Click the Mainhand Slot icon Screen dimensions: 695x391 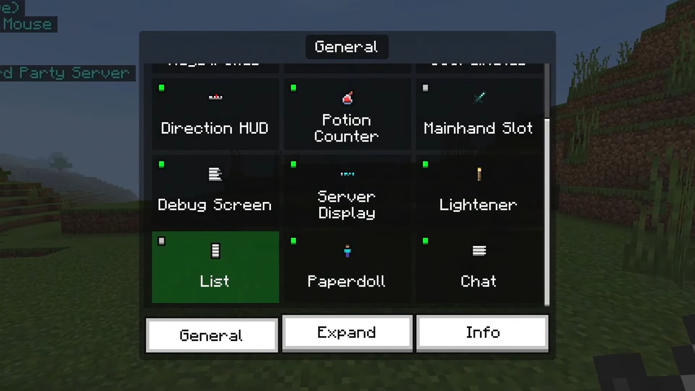[x=479, y=97]
